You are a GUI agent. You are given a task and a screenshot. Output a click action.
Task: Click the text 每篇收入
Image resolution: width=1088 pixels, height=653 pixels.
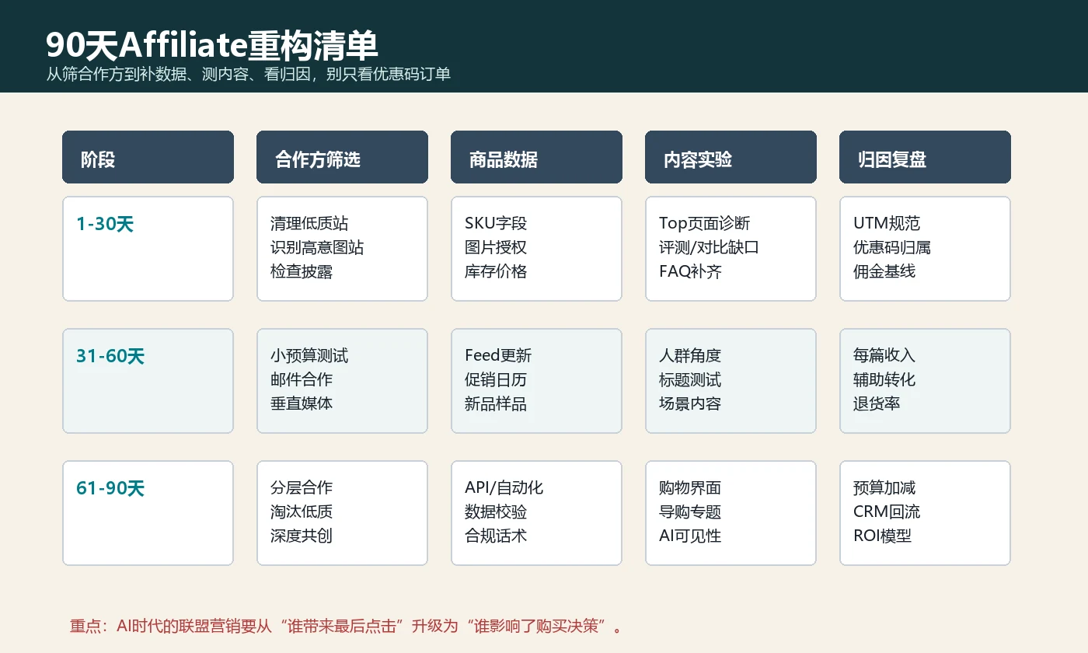(884, 355)
